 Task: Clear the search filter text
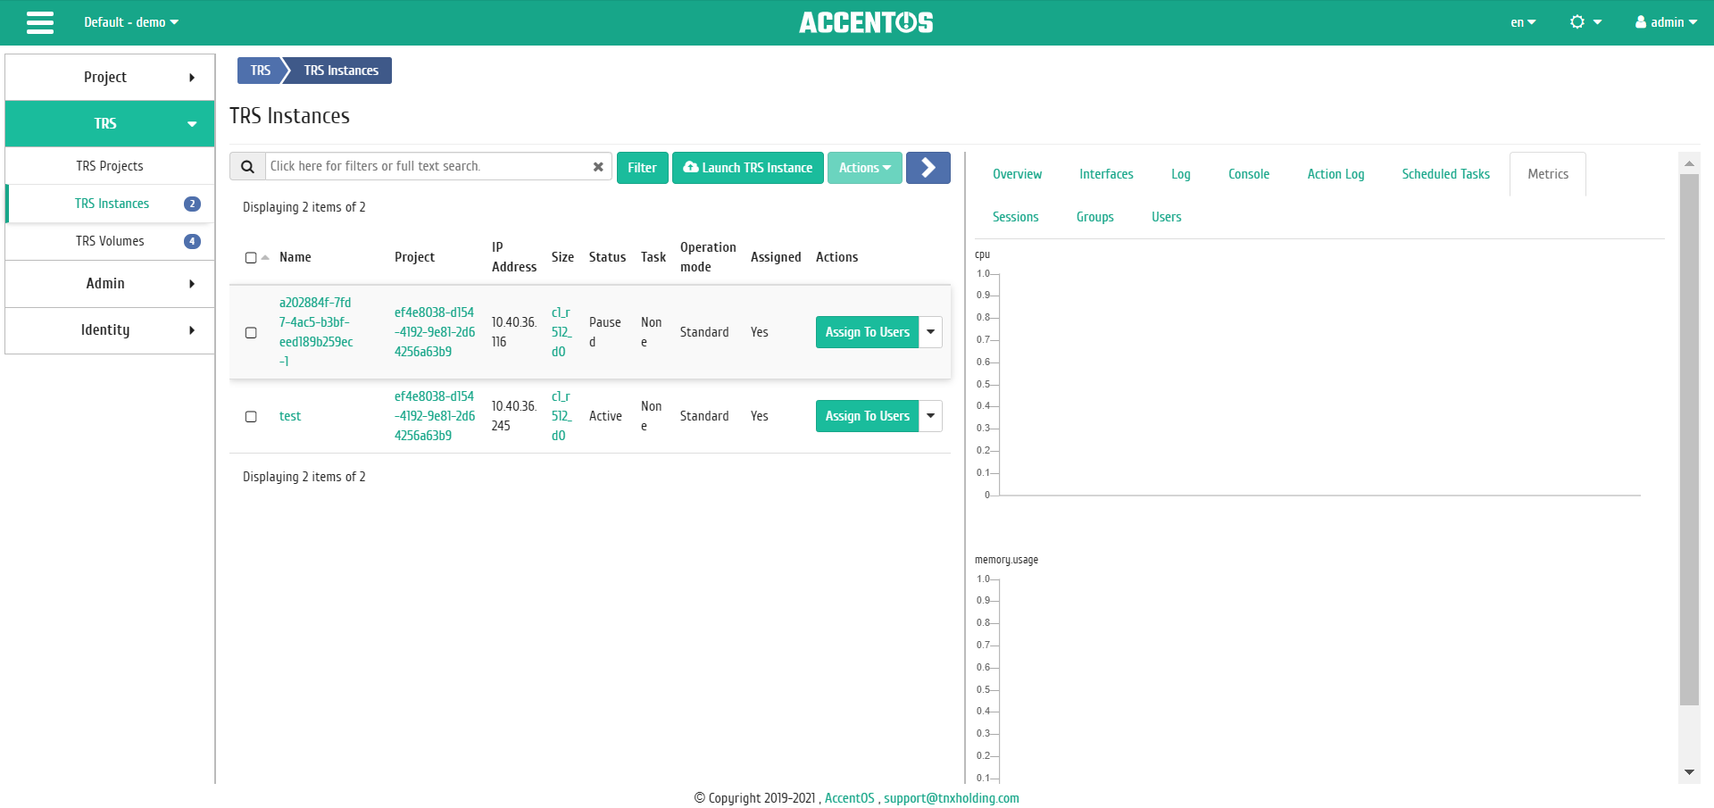point(598,167)
